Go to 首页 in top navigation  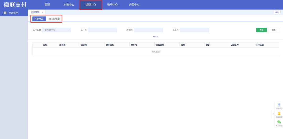(x=47, y=5)
